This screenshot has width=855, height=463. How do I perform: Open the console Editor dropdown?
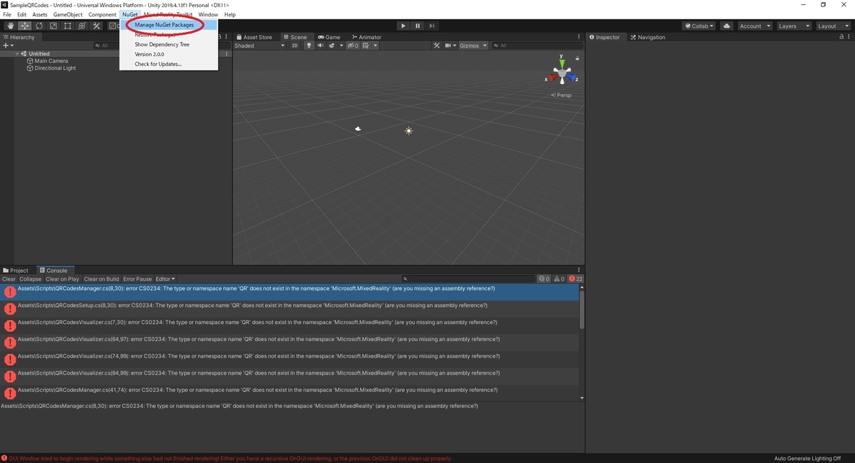coord(165,279)
